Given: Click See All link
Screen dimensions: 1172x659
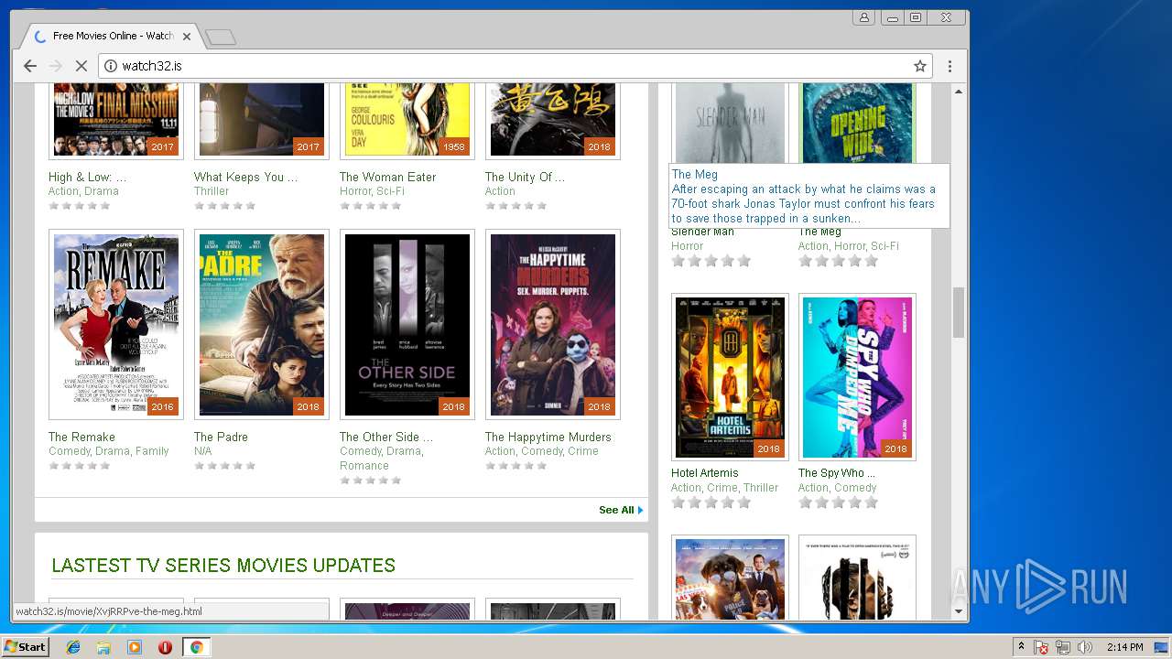Looking at the screenshot, I should pos(621,510).
